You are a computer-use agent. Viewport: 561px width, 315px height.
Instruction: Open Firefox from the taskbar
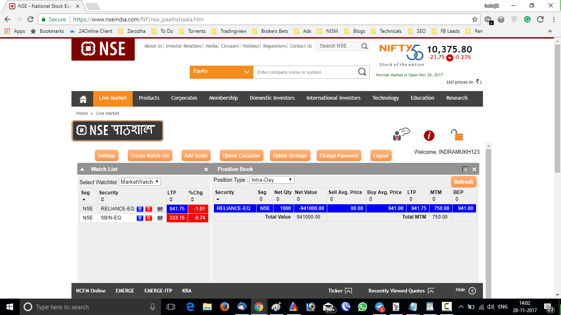[224, 307]
